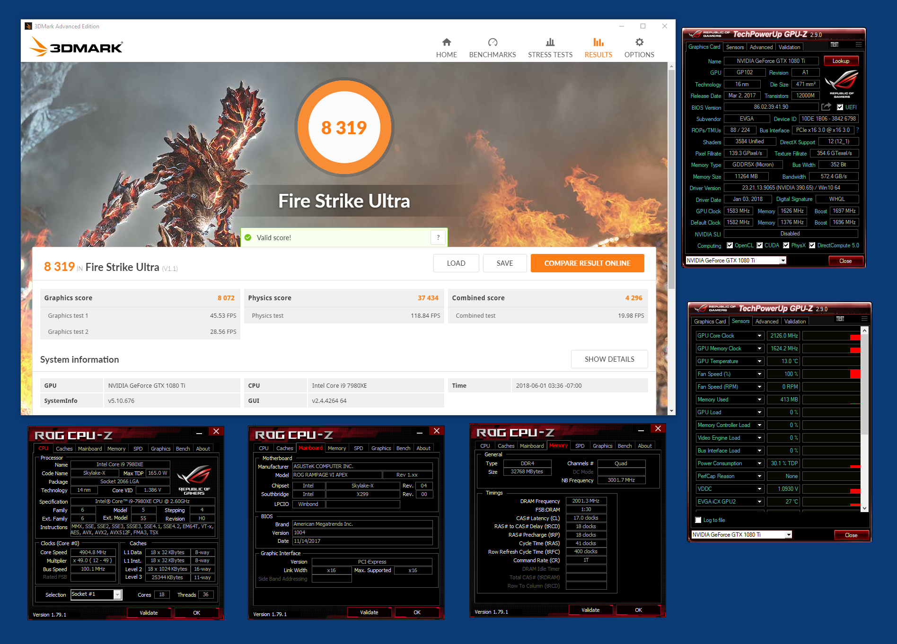Click screenshot camera icon in GPU-Z Graphics Card window

click(835, 44)
